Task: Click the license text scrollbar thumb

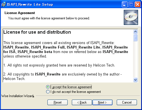Action: (136, 38)
